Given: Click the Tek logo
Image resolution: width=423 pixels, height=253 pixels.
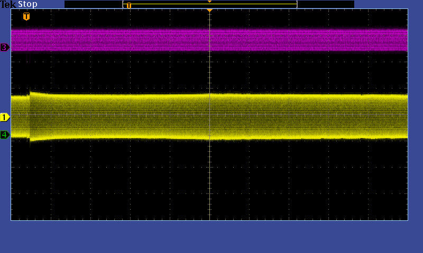Looking at the screenshot, I should (8, 4).
